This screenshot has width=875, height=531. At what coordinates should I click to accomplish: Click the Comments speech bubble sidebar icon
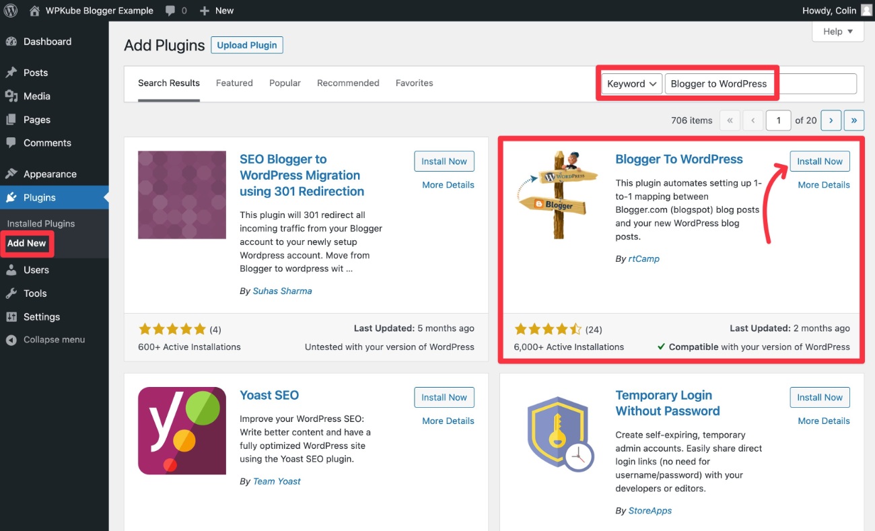(11, 143)
